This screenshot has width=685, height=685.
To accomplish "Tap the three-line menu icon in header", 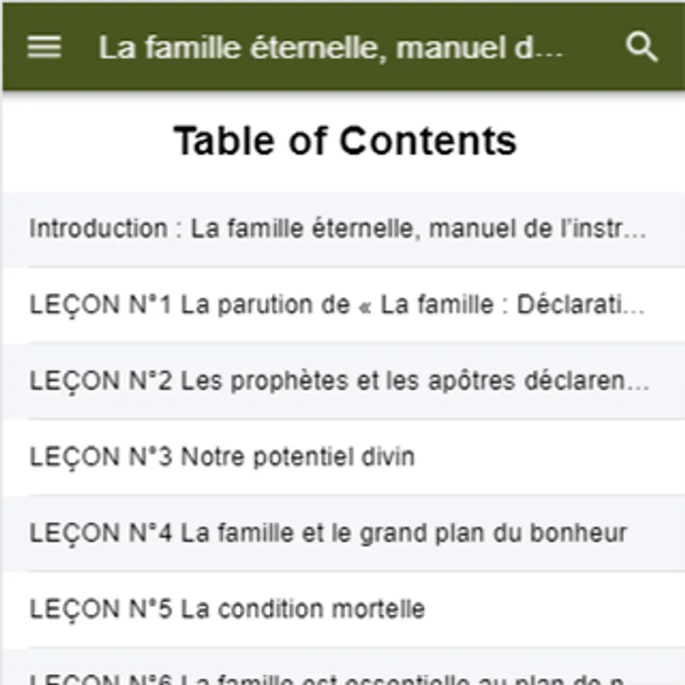I will pos(44,47).
